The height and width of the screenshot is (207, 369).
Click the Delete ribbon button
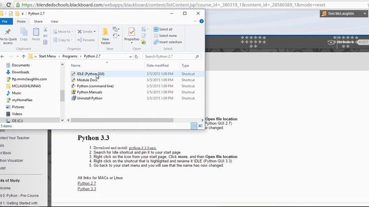click(86, 32)
